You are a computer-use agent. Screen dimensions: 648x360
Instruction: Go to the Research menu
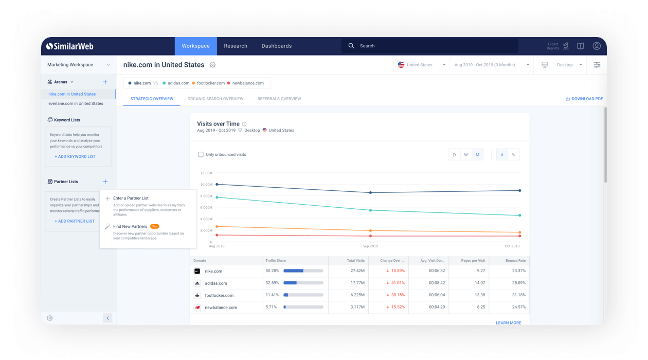click(236, 46)
